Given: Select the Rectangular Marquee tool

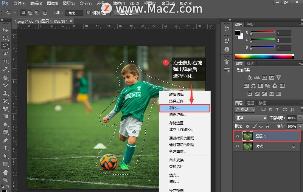Looking at the screenshot, I should point(5,38).
